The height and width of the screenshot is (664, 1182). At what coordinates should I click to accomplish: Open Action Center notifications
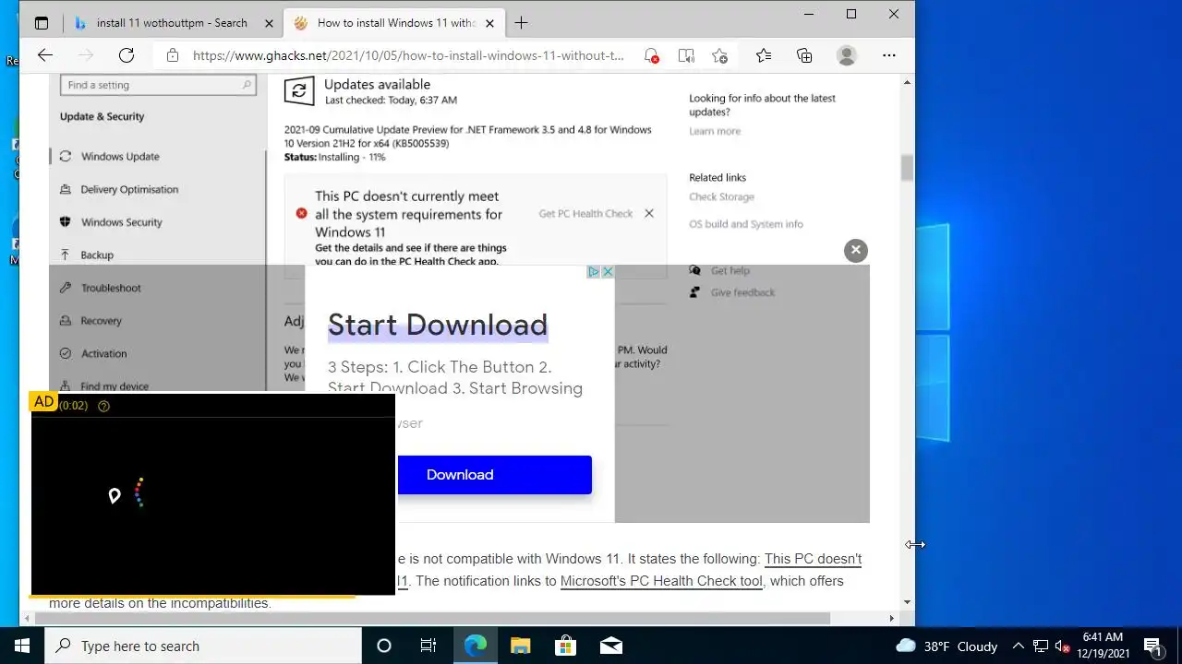[x=1152, y=646]
